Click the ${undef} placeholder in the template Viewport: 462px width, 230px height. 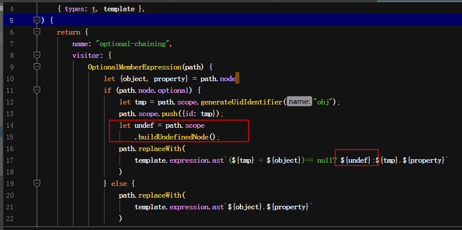point(355,160)
